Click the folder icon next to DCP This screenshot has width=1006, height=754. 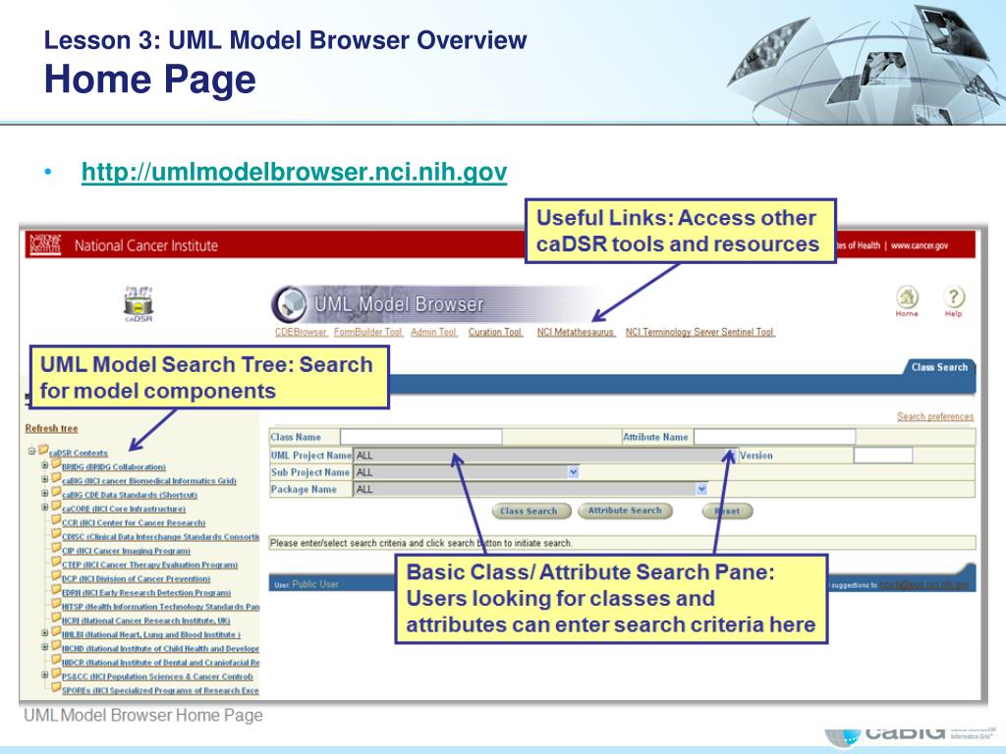point(56,575)
